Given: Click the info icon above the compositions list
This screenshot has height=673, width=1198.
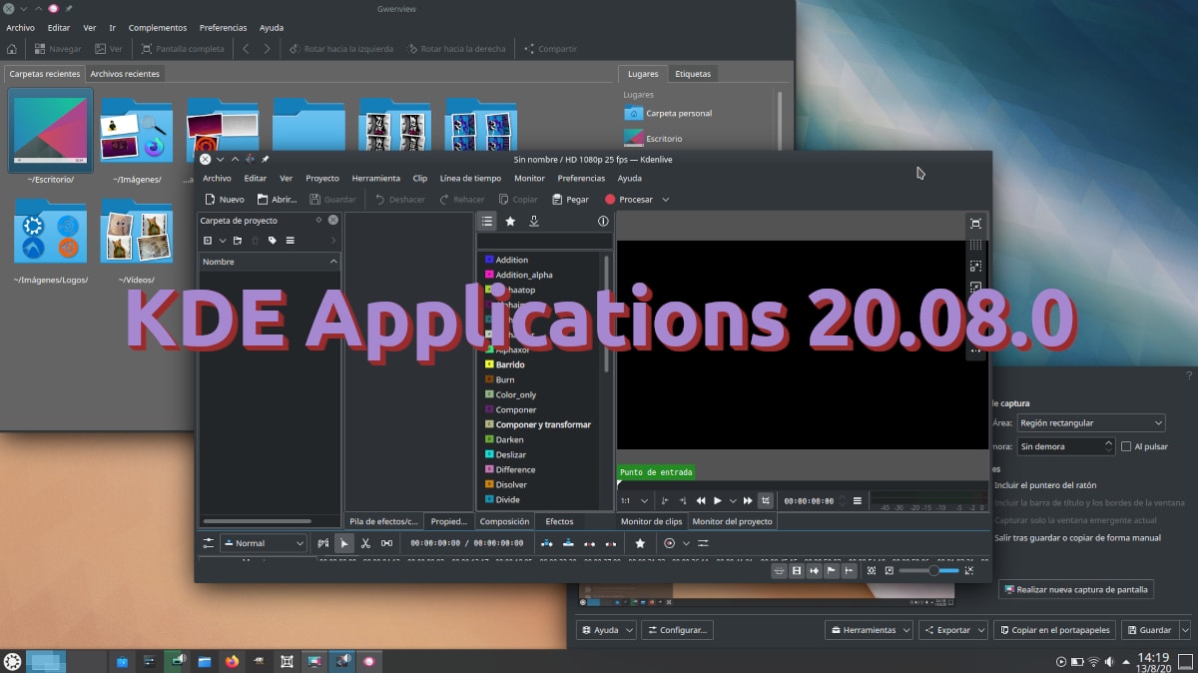Looking at the screenshot, I should pos(603,222).
